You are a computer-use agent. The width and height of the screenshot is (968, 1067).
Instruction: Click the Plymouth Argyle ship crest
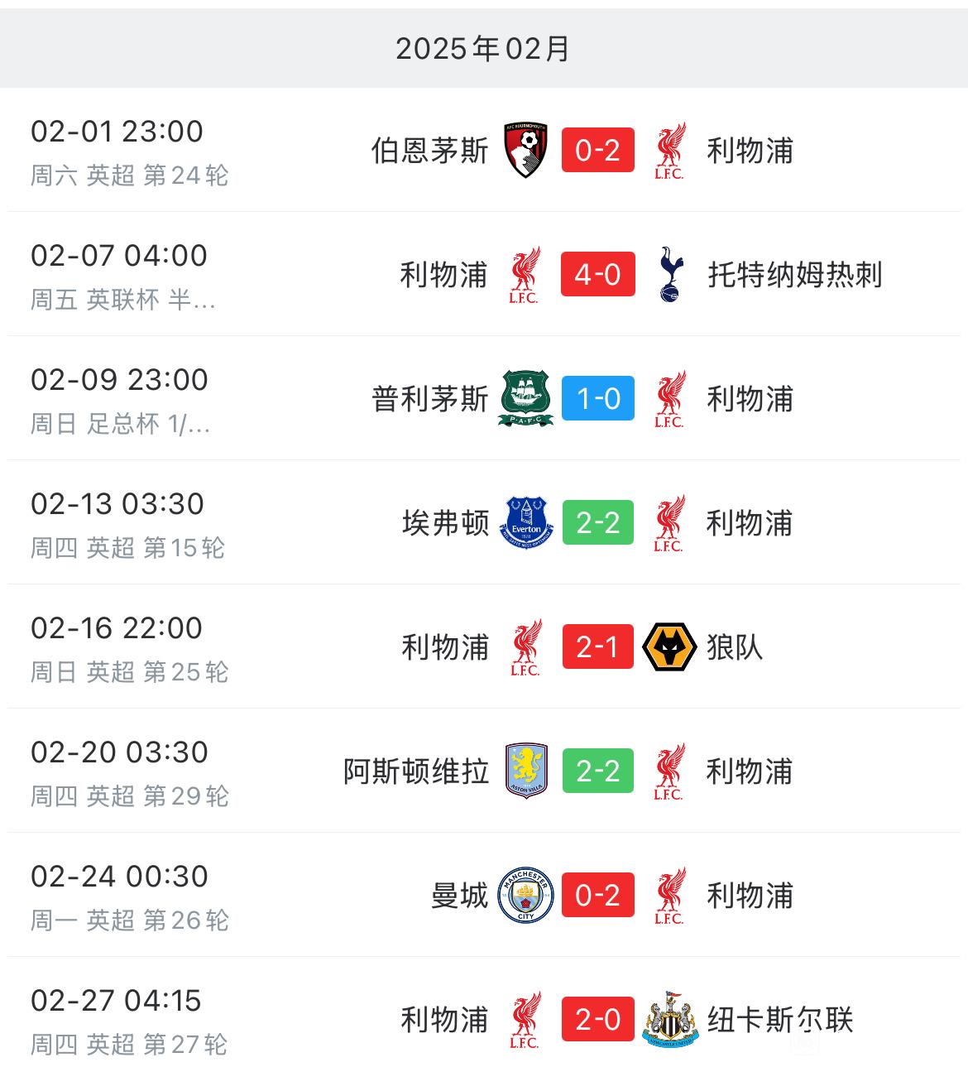point(526,398)
